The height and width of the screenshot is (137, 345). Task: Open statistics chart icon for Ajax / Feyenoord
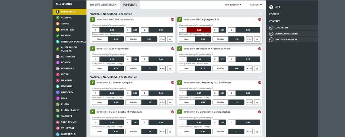(170, 68)
